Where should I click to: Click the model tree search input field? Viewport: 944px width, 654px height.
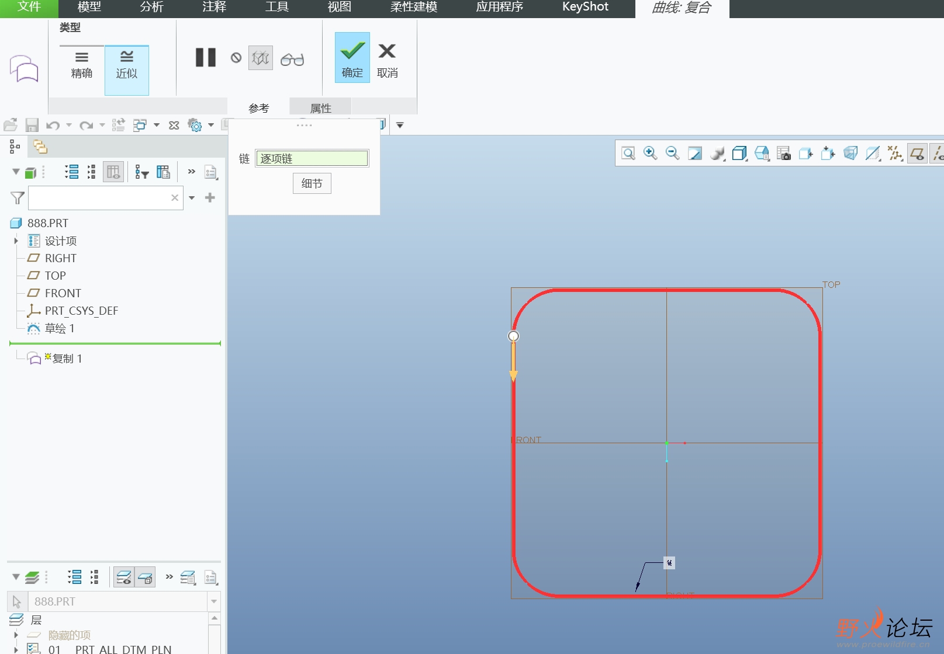pos(106,198)
